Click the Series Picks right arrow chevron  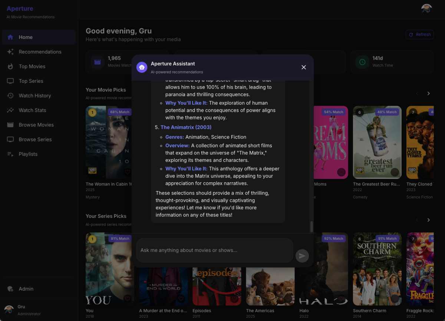tap(428, 220)
